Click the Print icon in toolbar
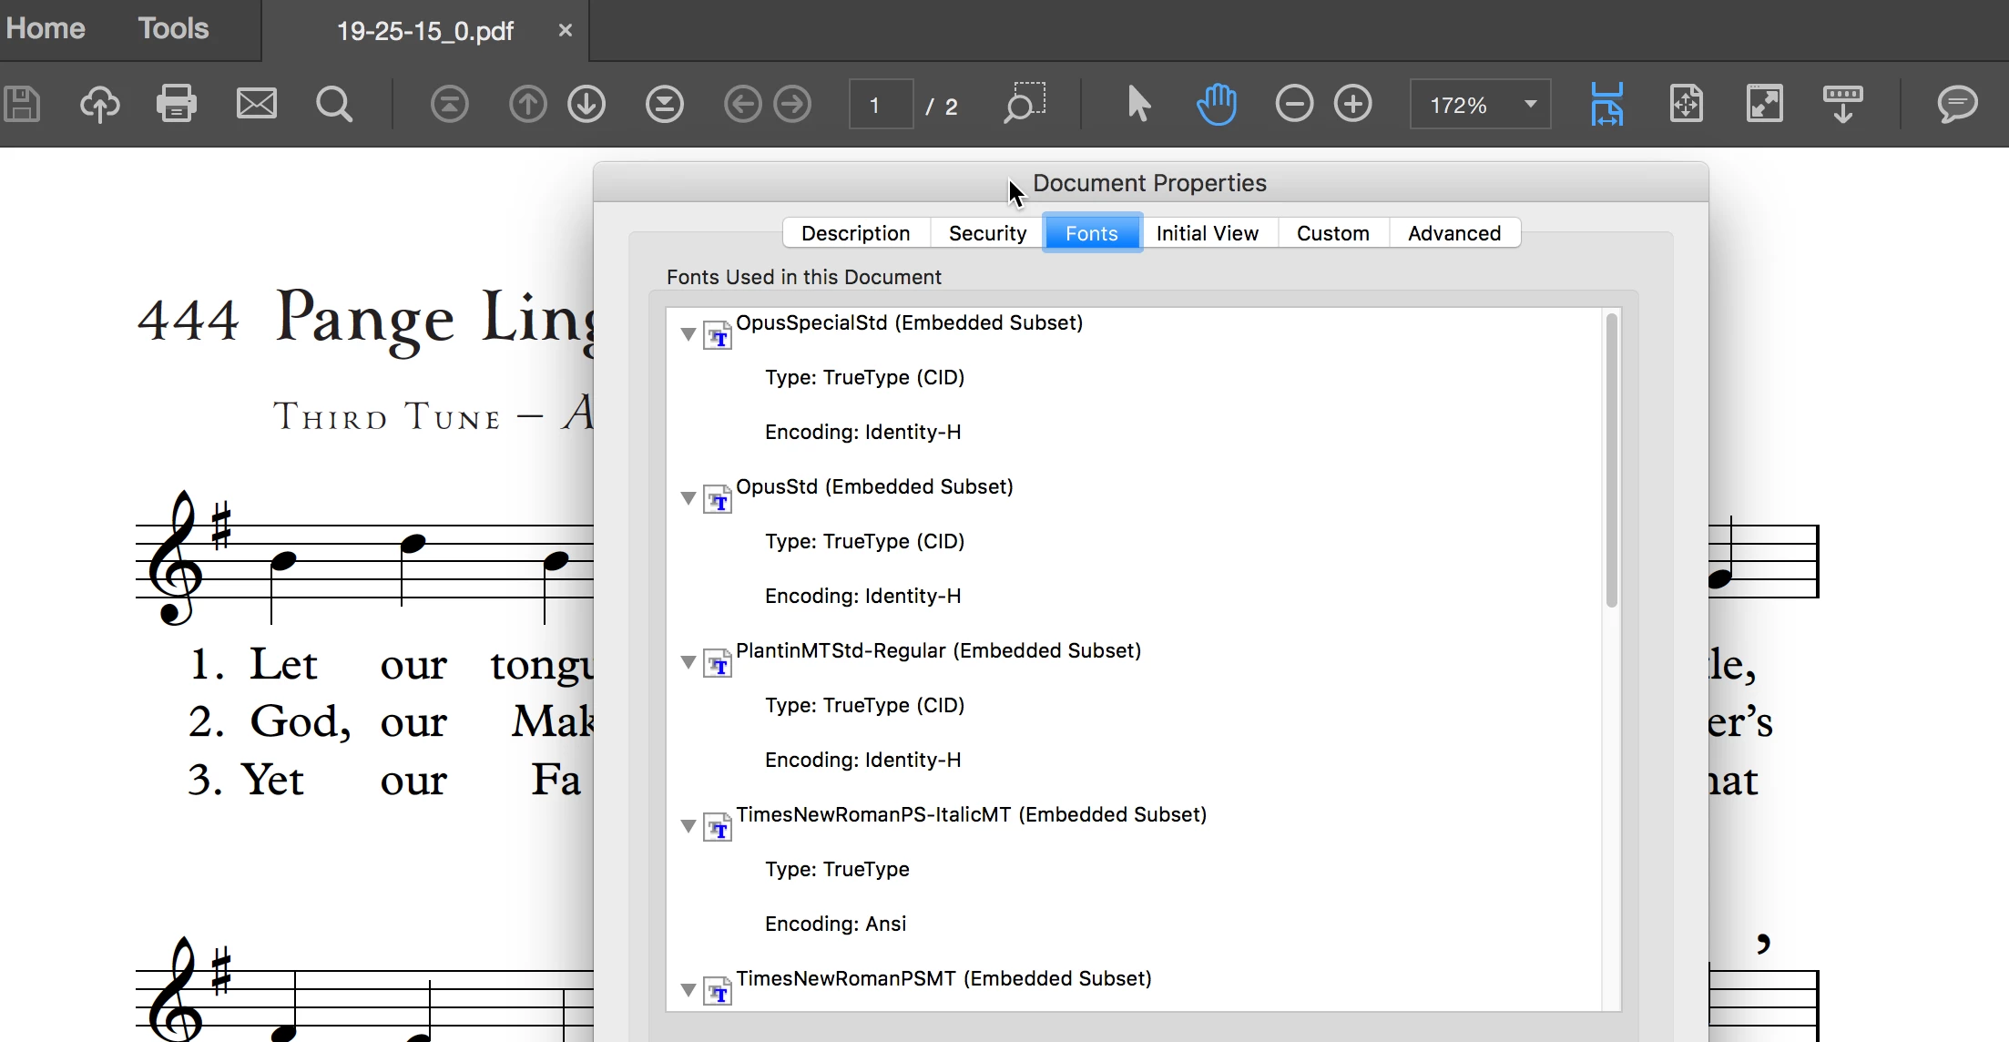Screen dimensions: 2009x1042 (176, 104)
